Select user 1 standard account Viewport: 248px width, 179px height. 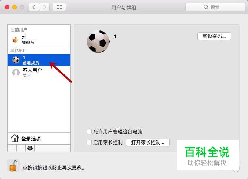pos(39,60)
